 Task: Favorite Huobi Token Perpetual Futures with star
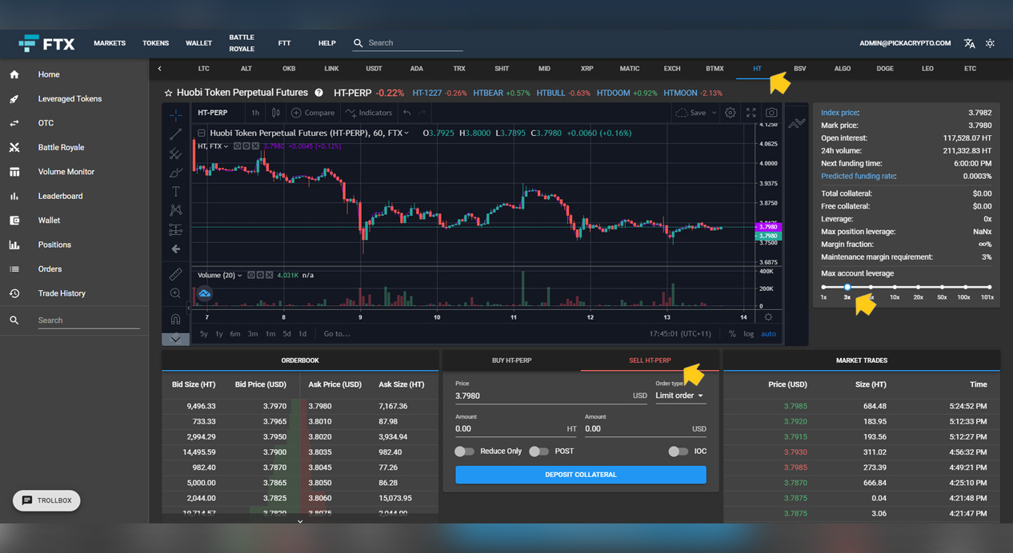coord(168,93)
